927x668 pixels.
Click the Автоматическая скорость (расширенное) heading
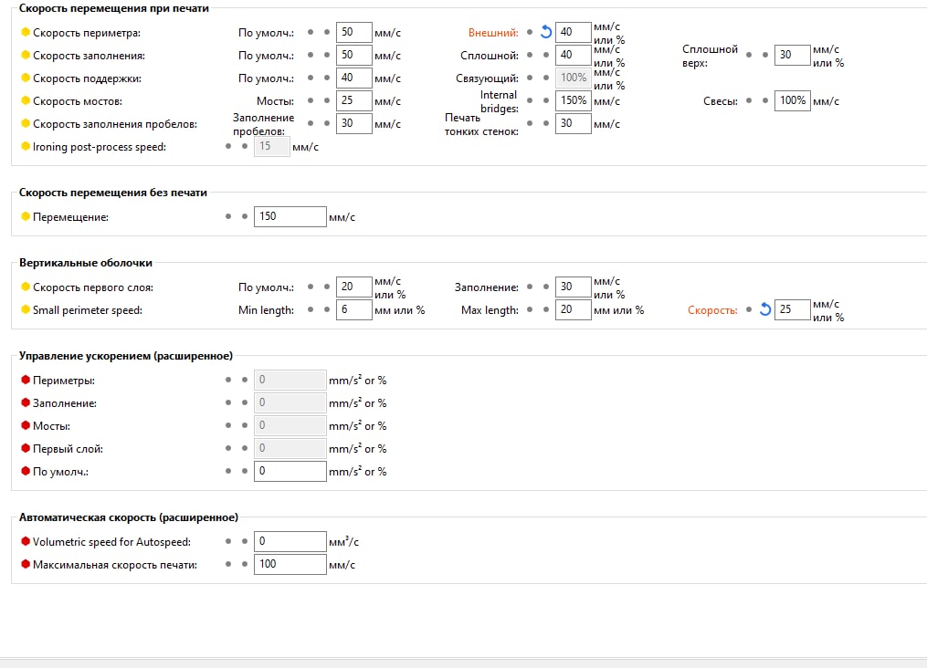click(x=128, y=517)
